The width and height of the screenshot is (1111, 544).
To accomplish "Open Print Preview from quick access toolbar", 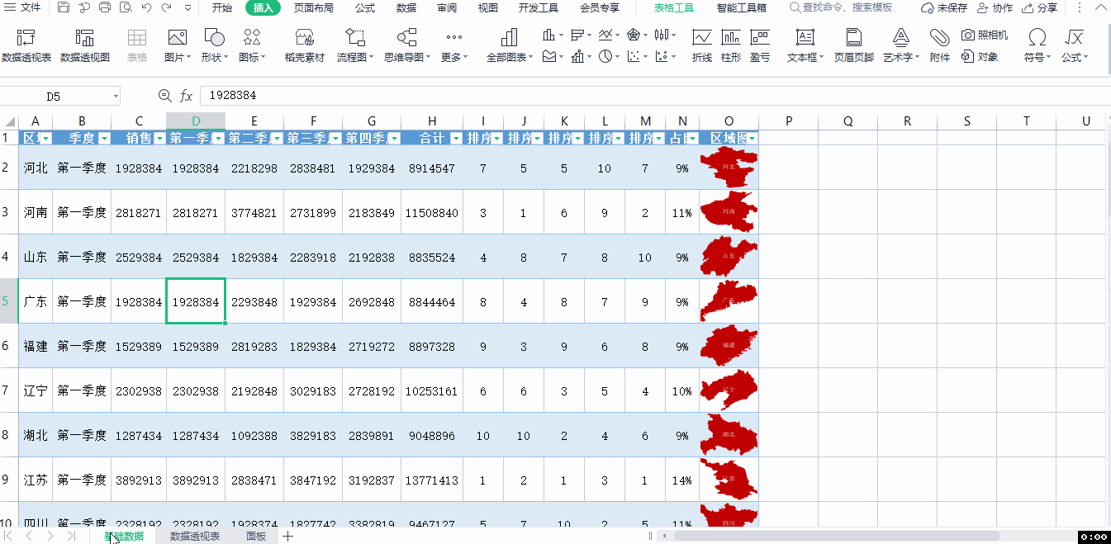I will tap(126, 8).
